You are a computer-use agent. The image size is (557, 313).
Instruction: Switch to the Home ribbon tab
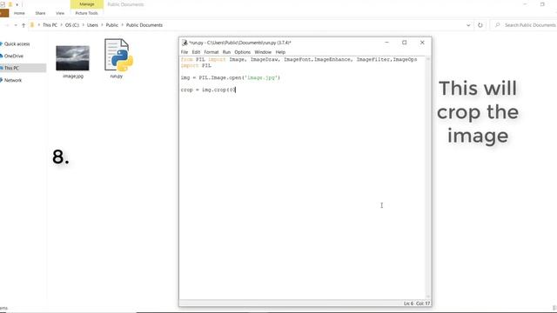click(19, 13)
